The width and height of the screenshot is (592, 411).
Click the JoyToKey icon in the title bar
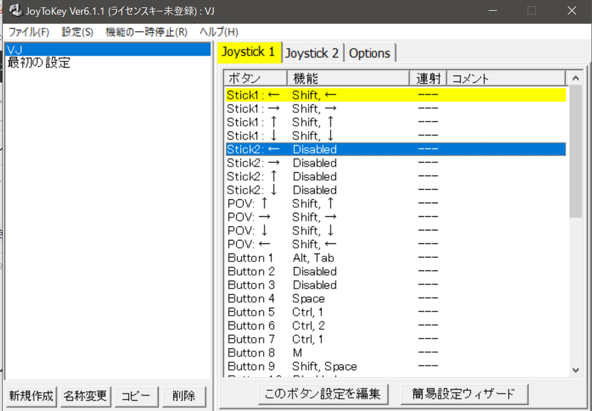(15, 10)
